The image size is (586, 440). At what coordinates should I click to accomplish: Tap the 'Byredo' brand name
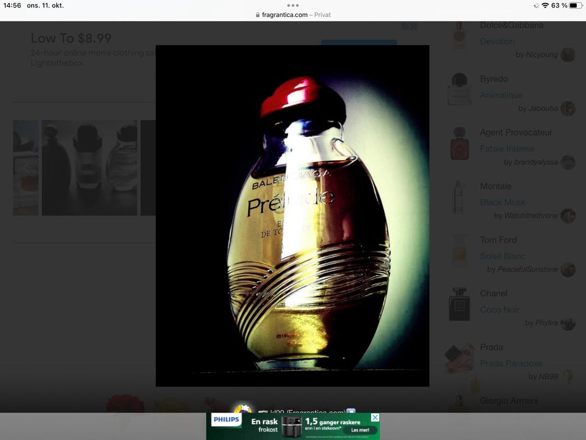(494, 79)
